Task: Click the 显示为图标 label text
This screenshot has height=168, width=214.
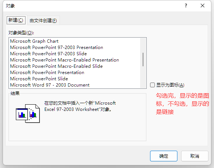Action: click(x=170, y=85)
